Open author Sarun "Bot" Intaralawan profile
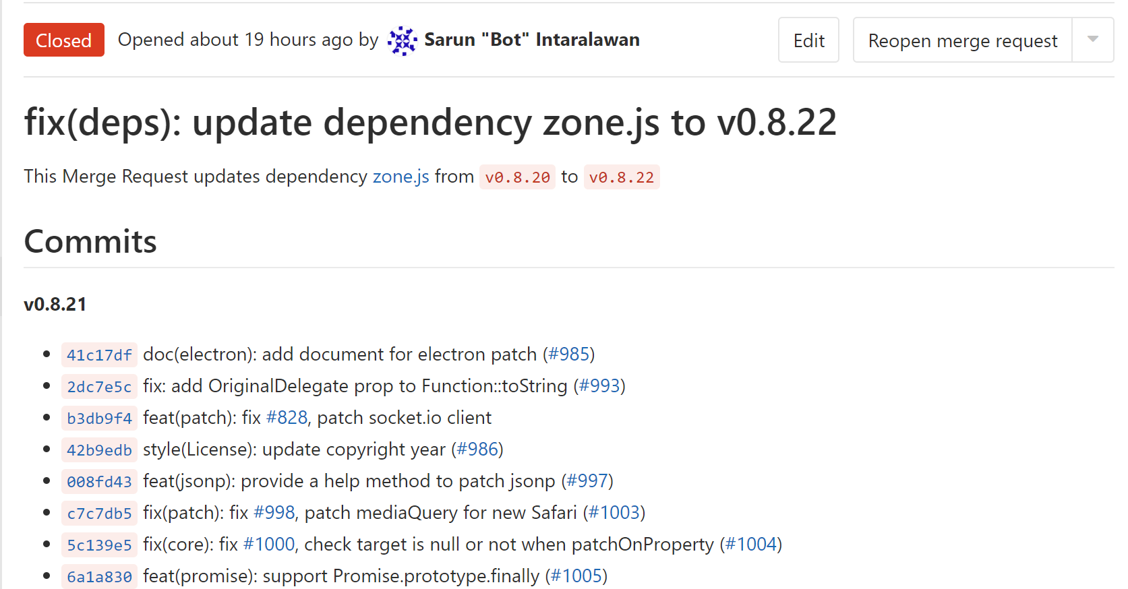The image size is (1128, 589). coord(532,40)
